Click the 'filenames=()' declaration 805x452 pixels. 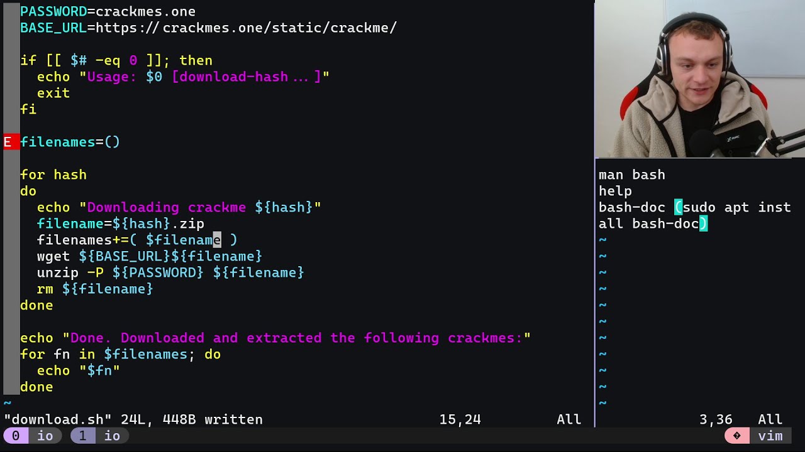pos(70,142)
